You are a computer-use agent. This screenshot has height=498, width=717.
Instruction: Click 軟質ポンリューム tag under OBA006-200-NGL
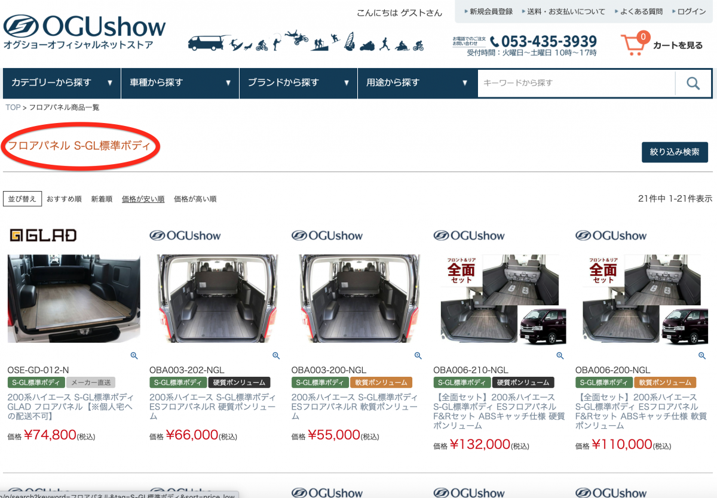[x=665, y=383]
